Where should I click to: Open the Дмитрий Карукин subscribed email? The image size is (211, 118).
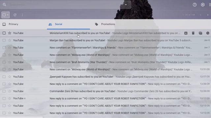105,77
